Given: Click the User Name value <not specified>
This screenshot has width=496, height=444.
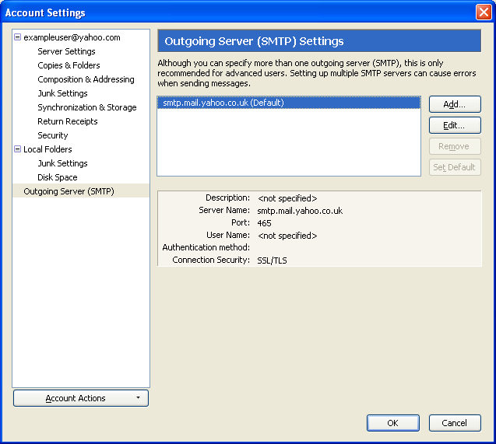Looking at the screenshot, I should (287, 236).
